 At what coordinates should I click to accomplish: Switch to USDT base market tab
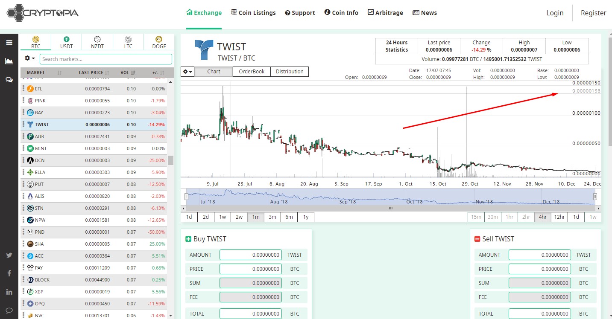66,42
